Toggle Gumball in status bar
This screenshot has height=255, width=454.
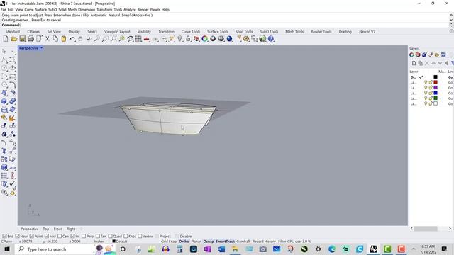[x=243, y=241]
